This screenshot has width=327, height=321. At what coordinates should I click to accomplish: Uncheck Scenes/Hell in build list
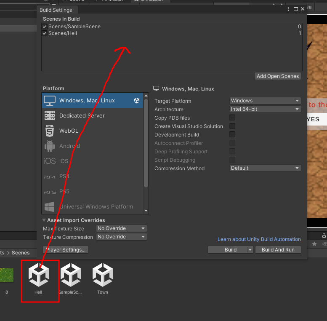pyautogui.click(x=45, y=33)
